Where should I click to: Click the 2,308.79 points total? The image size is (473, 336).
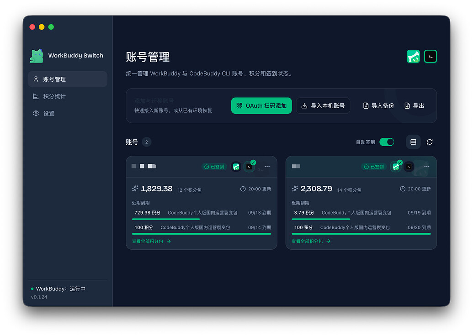point(316,189)
